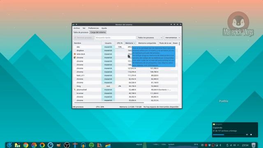This screenshot has width=263, height=148.
Task: Open the Ver menu
Action: pos(84,28)
